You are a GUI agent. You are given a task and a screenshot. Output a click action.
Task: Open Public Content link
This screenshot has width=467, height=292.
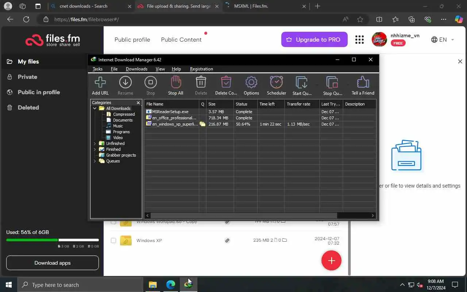181,40
